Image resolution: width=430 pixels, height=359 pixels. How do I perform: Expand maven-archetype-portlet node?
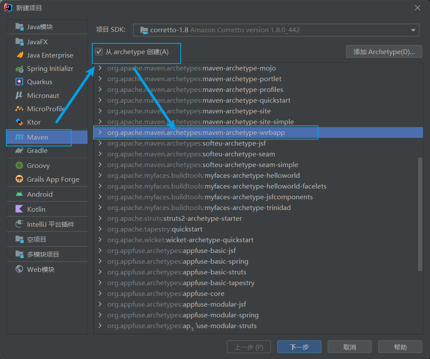pos(100,79)
